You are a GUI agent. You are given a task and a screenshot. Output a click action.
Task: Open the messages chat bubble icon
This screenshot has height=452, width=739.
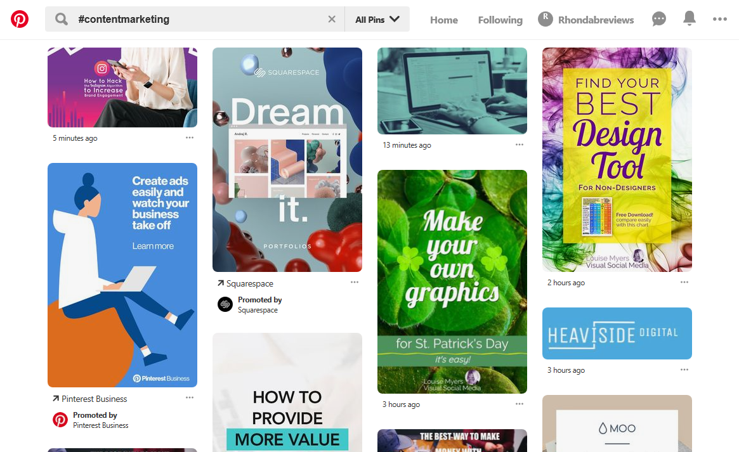(659, 19)
